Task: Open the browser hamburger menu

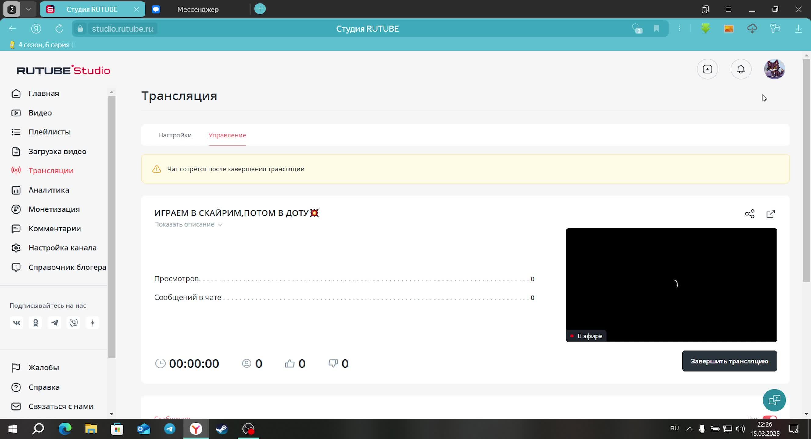Action: pyautogui.click(x=728, y=9)
